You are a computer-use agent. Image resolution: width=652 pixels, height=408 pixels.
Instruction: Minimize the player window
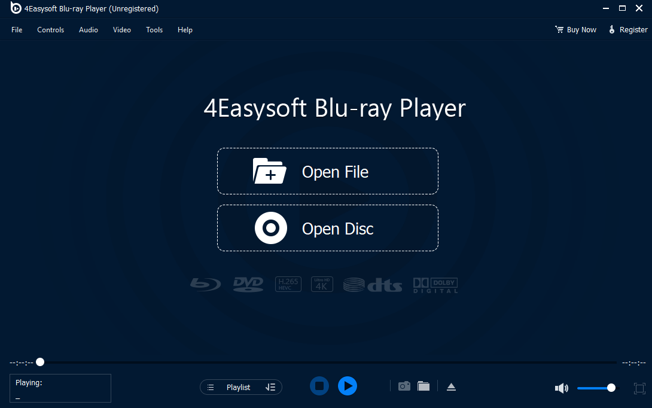click(606, 8)
